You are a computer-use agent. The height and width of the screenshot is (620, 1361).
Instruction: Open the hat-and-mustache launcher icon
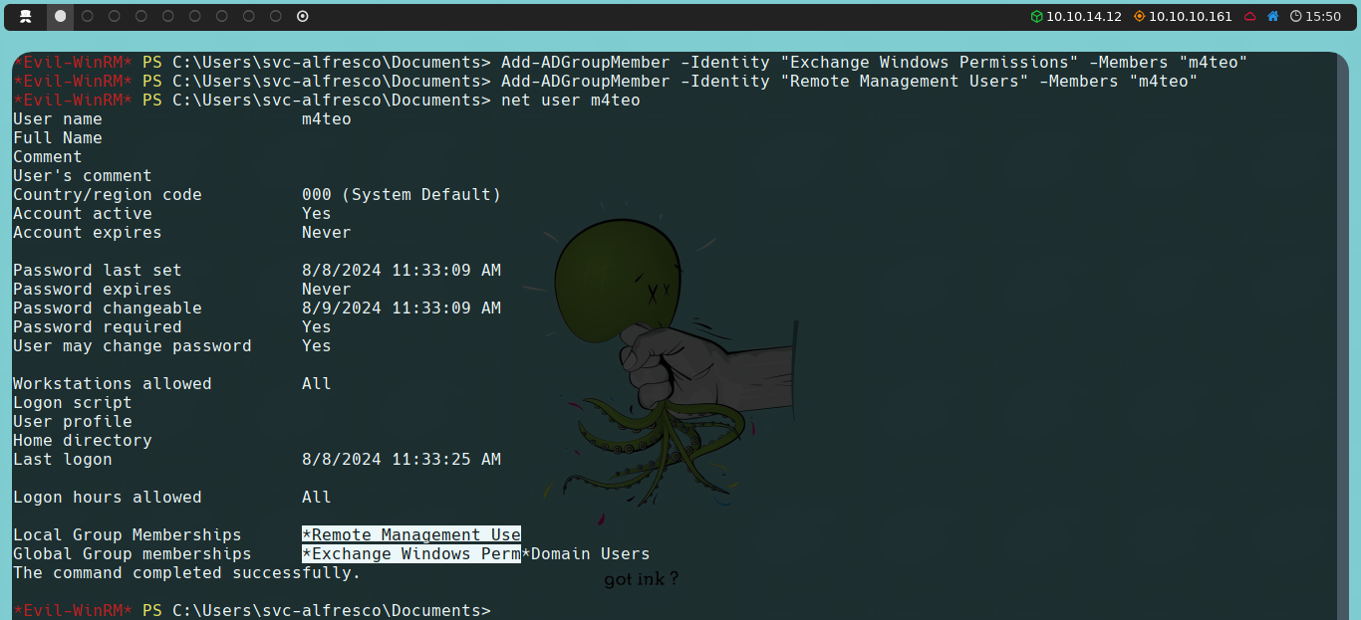point(27,16)
